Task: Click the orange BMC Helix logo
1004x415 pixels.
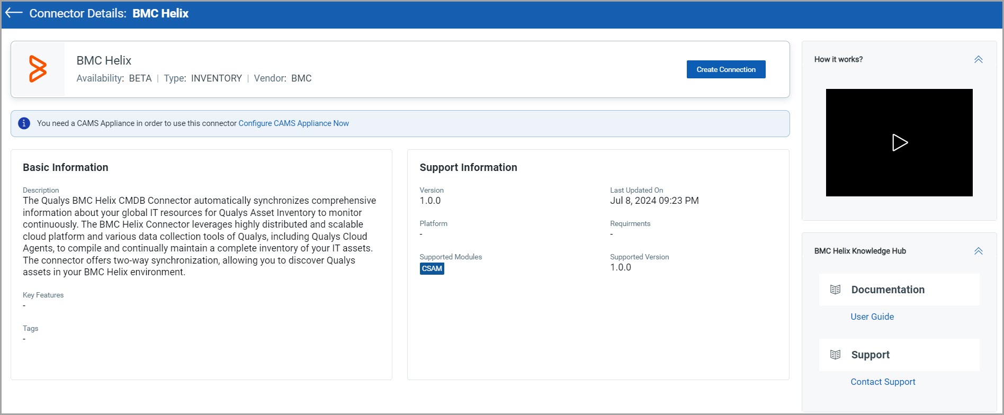Action: [38, 69]
